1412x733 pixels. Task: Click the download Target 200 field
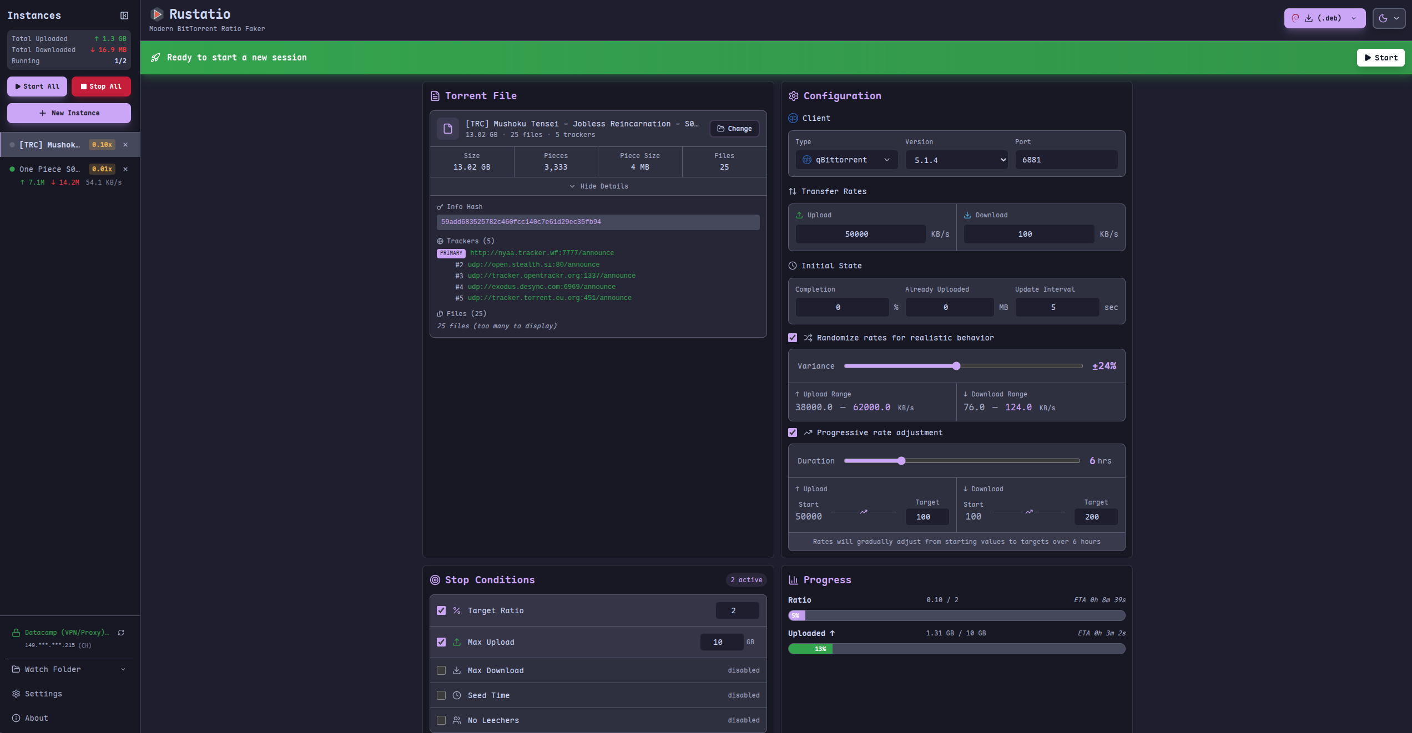pos(1095,517)
